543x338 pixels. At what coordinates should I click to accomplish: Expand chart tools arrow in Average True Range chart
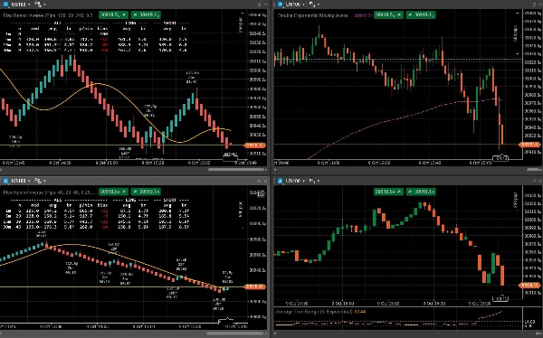tap(319, 181)
